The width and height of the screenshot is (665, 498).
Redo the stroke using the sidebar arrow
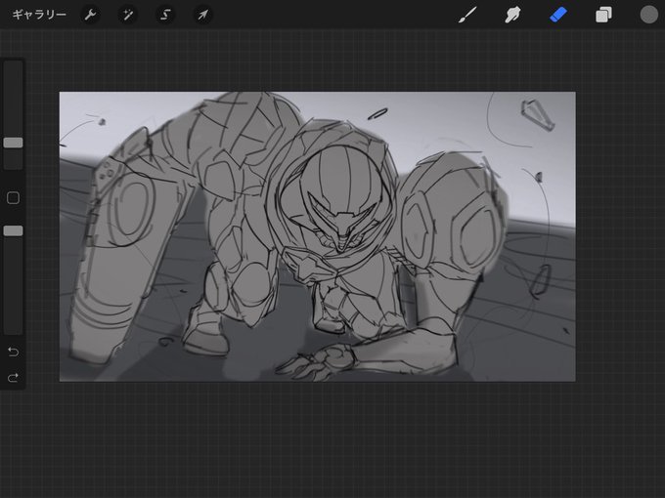tap(13, 377)
